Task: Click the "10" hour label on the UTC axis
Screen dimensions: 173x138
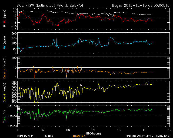Action: [x=119, y=130]
